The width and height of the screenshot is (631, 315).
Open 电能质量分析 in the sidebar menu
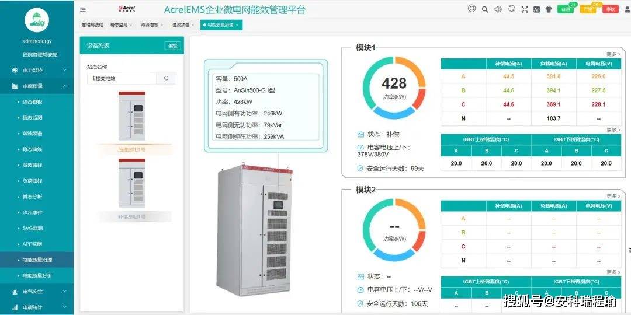point(37,275)
